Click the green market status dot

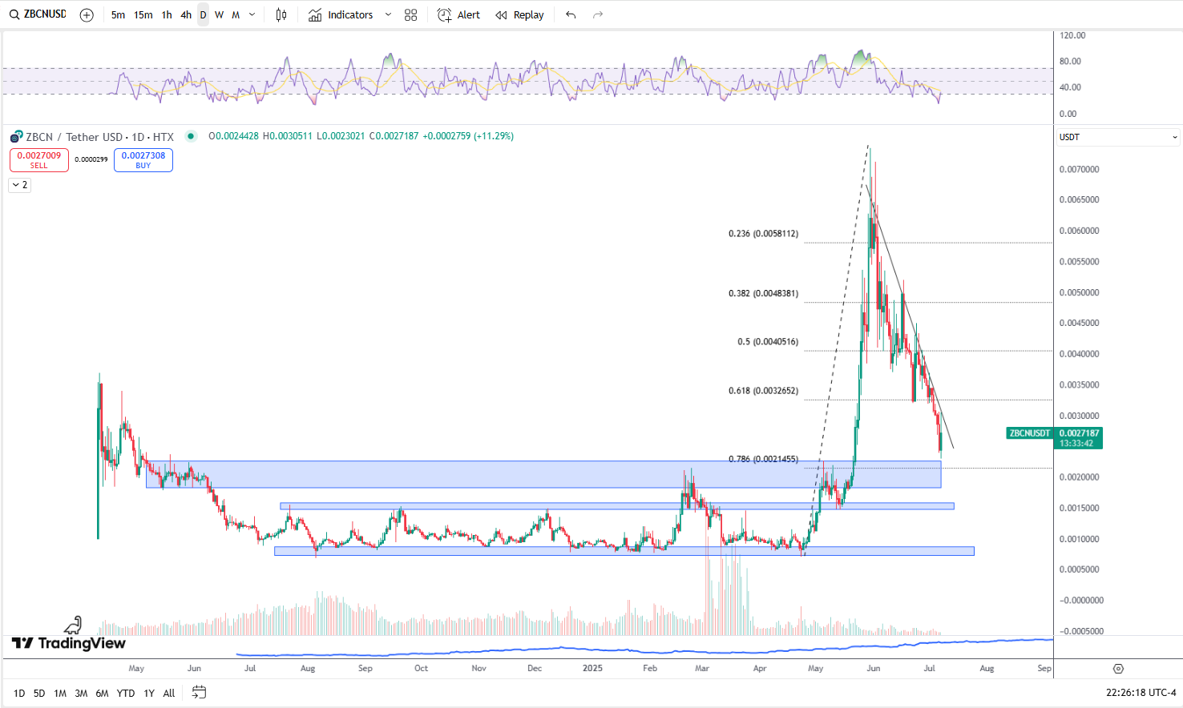click(x=191, y=136)
